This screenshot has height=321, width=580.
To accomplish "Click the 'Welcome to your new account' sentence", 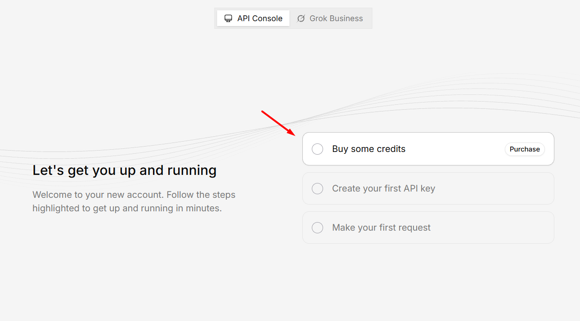I will coord(134,195).
